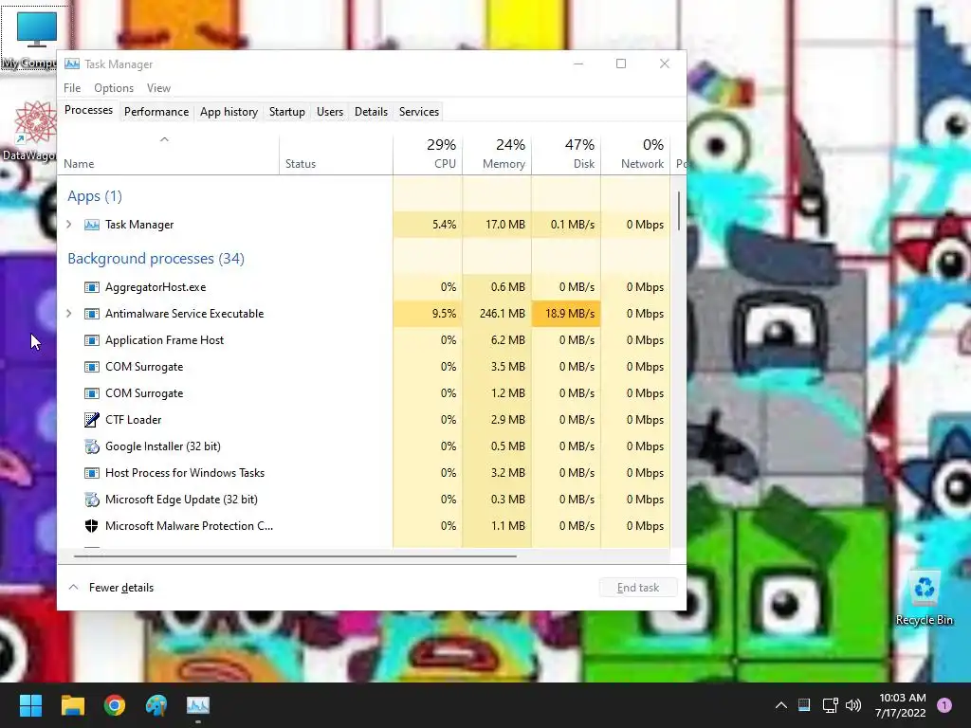The height and width of the screenshot is (728, 971).
Task: Click the Task Manager title bar icon
Action: tap(72, 64)
